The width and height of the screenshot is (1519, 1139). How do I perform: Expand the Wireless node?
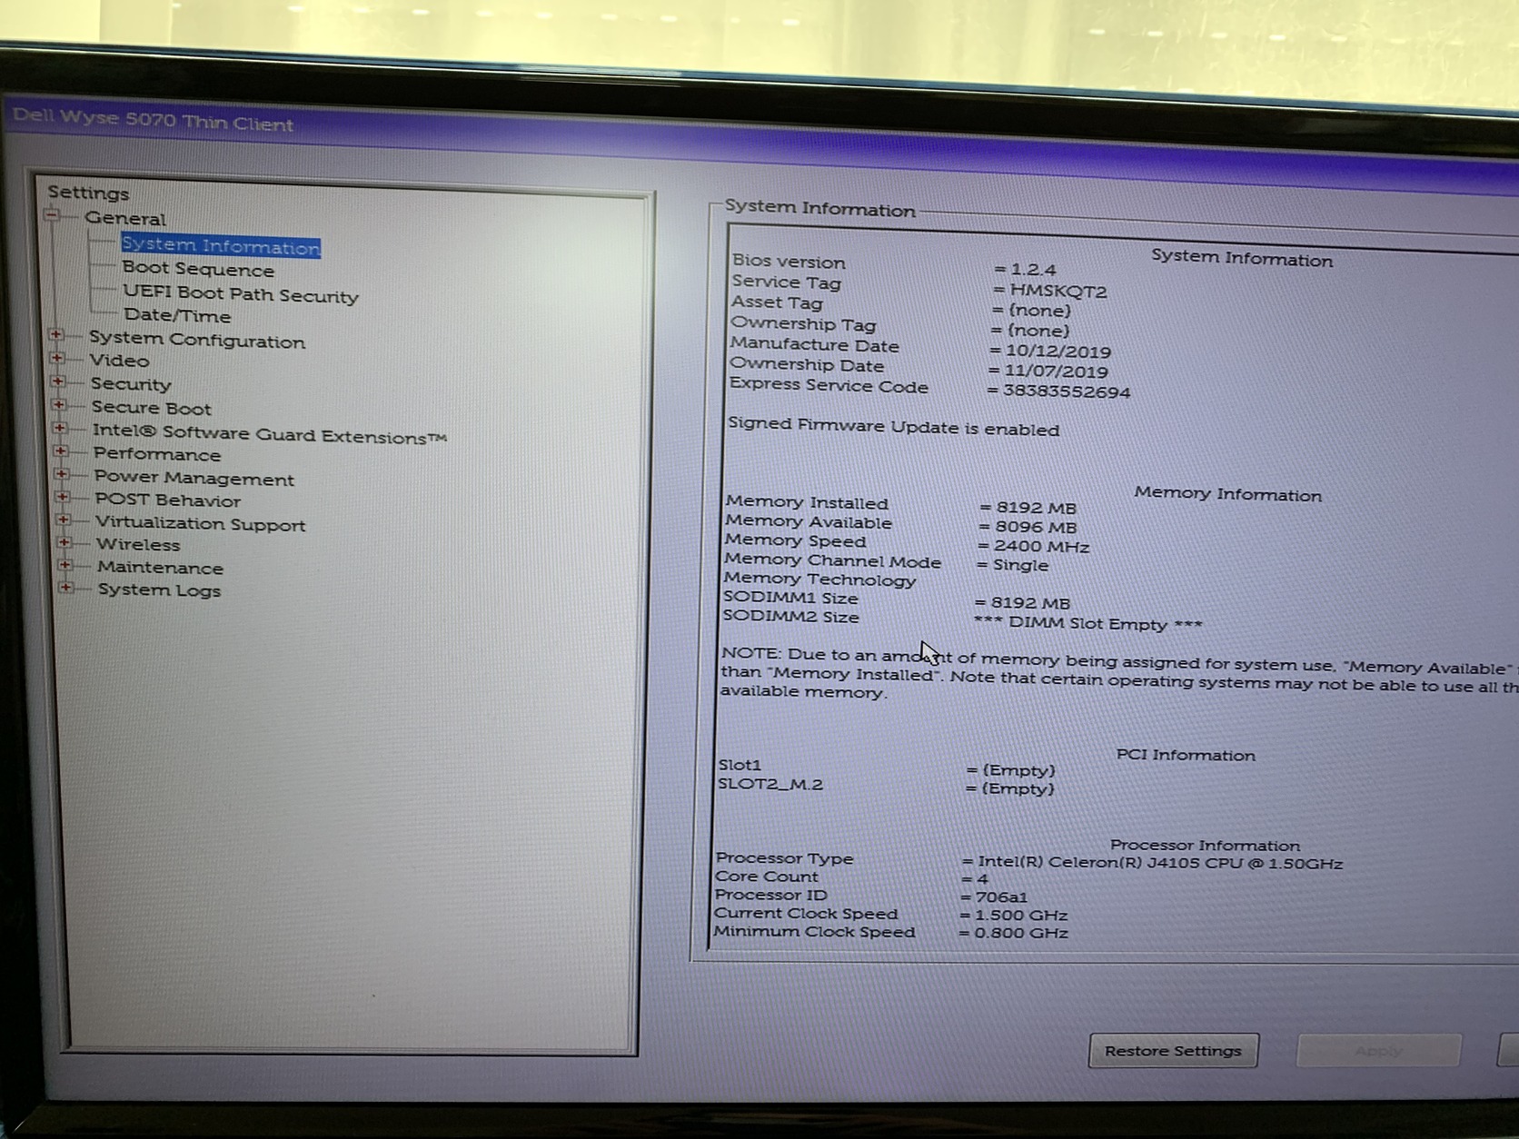point(65,542)
